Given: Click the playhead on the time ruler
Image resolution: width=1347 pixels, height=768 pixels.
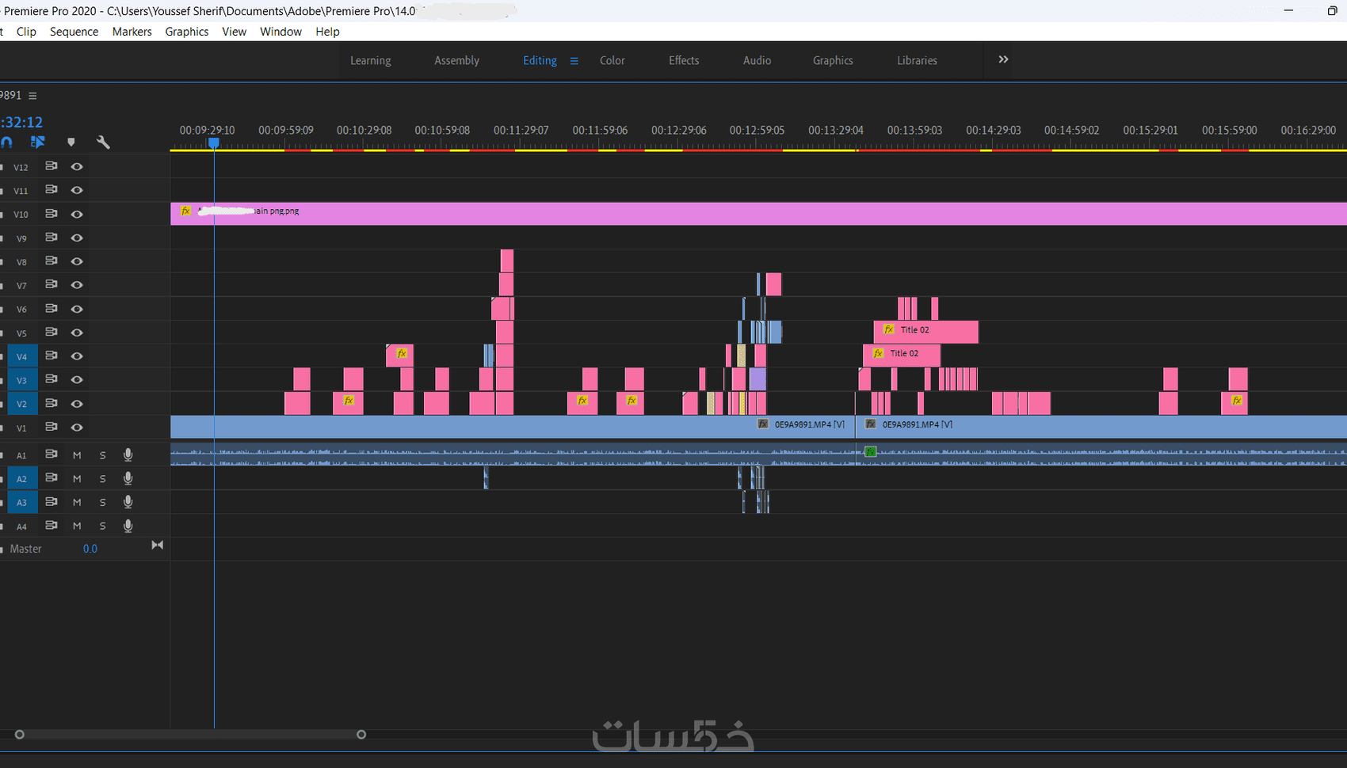Looking at the screenshot, I should (214, 143).
